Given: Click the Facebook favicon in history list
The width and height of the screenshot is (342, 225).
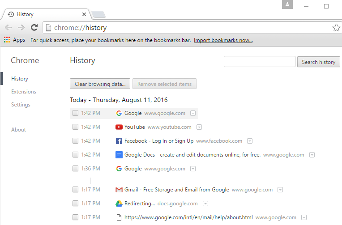Looking at the screenshot, I should pyautogui.click(x=119, y=141).
